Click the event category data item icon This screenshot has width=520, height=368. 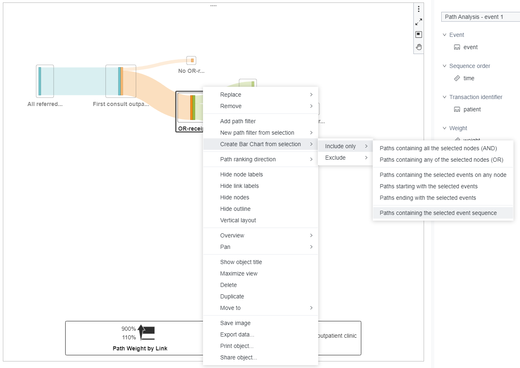(x=457, y=47)
